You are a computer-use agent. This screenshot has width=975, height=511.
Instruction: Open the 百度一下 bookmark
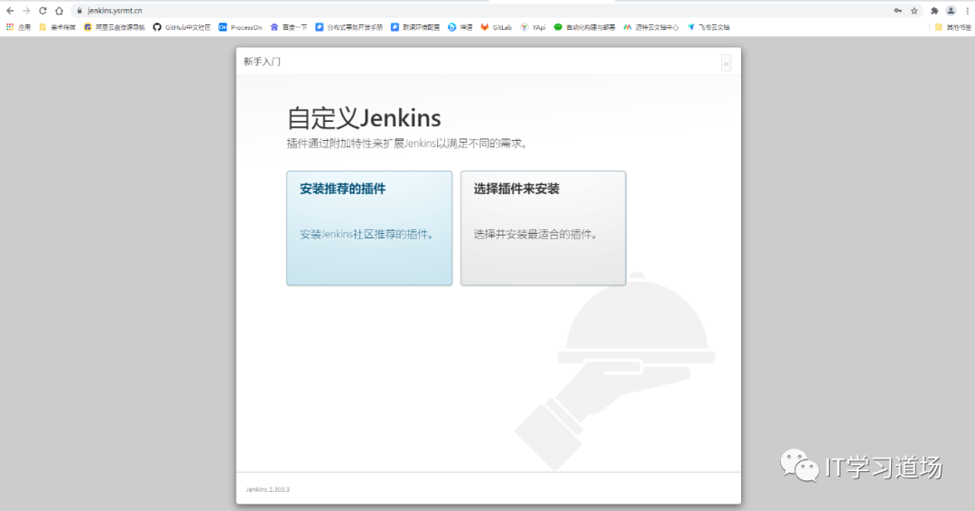click(x=289, y=27)
